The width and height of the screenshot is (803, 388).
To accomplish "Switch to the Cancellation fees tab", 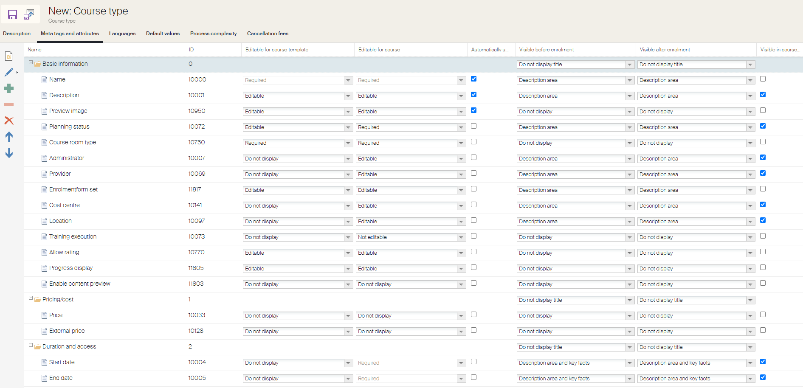I will click(x=267, y=34).
